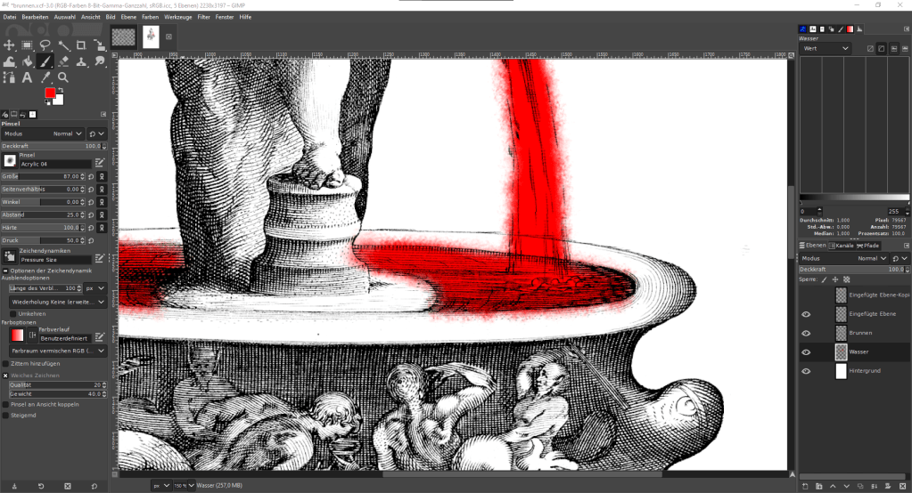Click the Acrylic 04 brush preview thumbnail

tap(10, 160)
